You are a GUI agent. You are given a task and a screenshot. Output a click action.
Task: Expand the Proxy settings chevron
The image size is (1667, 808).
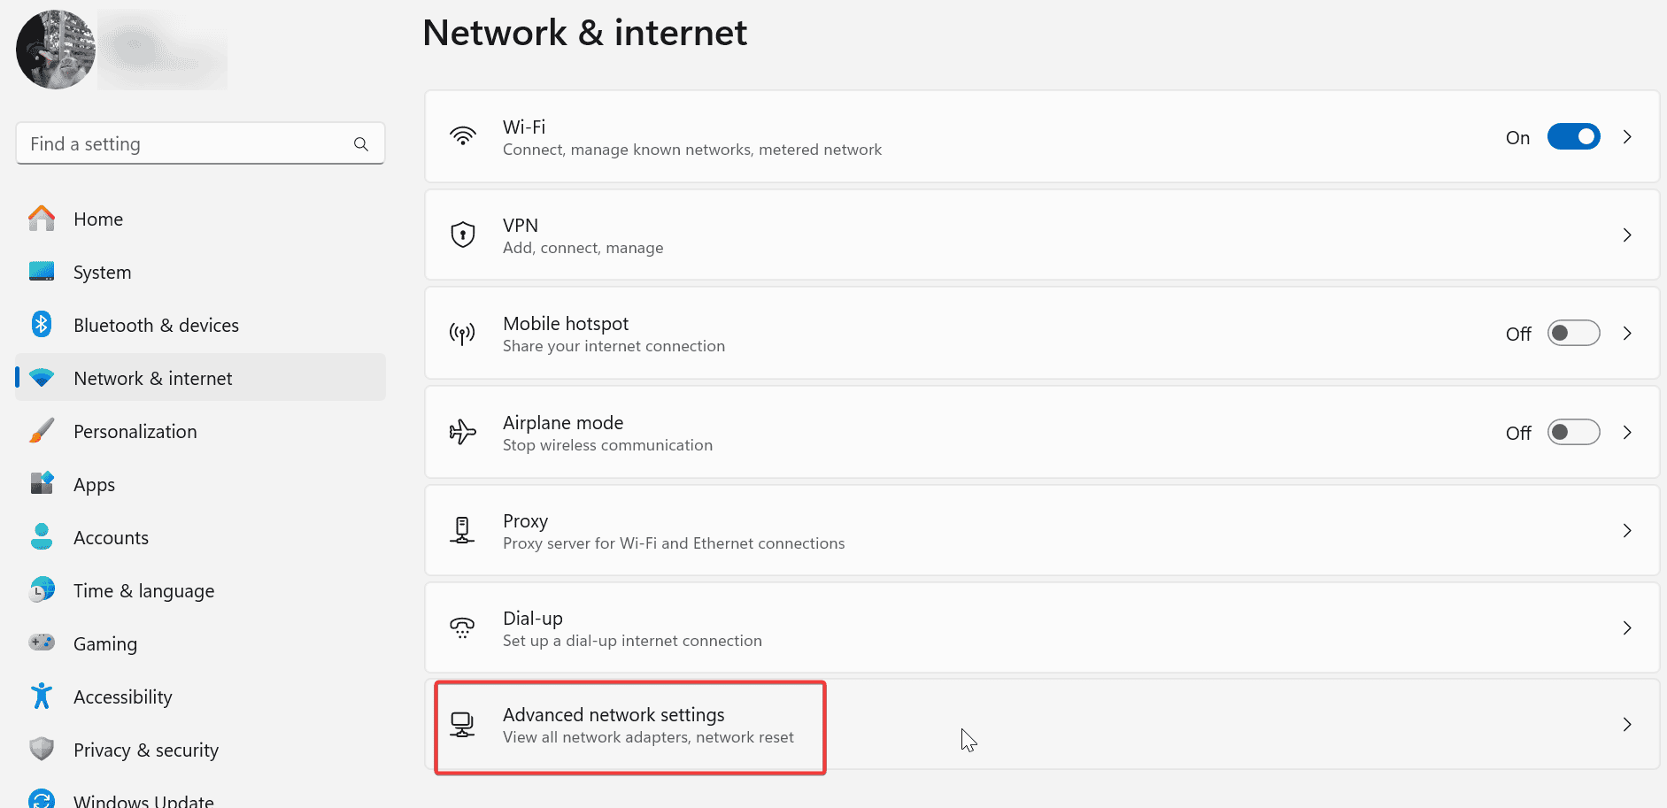pos(1626,531)
